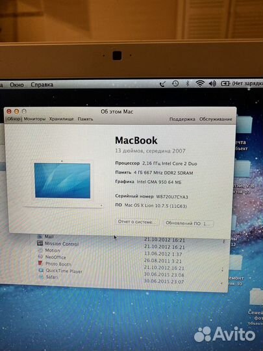The image size is (263, 351).
Task: Select Motion app icon in the Finder list
Action: (40, 250)
